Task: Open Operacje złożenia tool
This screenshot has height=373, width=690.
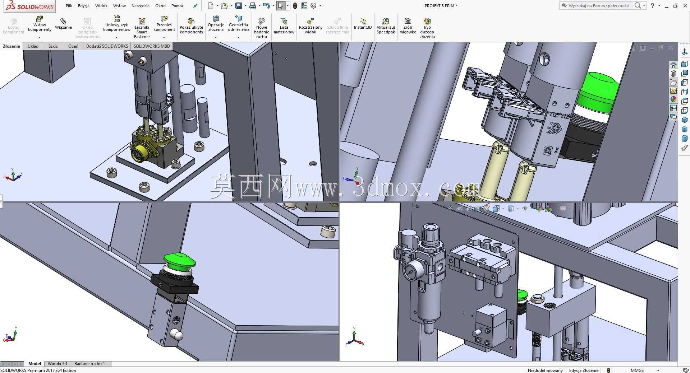Action: [216, 24]
